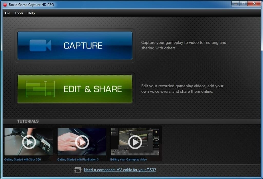This screenshot has width=263, height=179.
Task: Play the Xbox 360 tutorial video
Action: click(29, 142)
